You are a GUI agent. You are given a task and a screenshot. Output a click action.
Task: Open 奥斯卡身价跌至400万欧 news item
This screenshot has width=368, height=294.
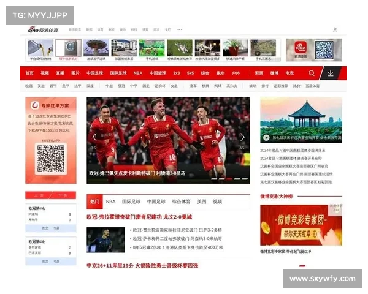tap(178, 247)
